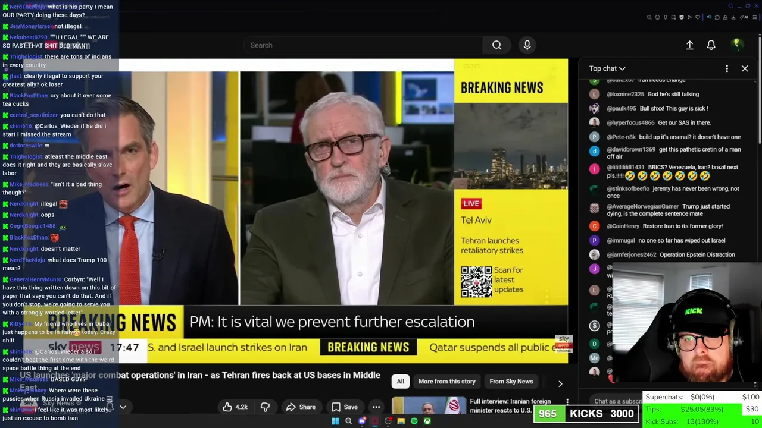Click chat user @stinksofbeefio
This screenshot has width=762, height=428.
(x=628, y=189)
